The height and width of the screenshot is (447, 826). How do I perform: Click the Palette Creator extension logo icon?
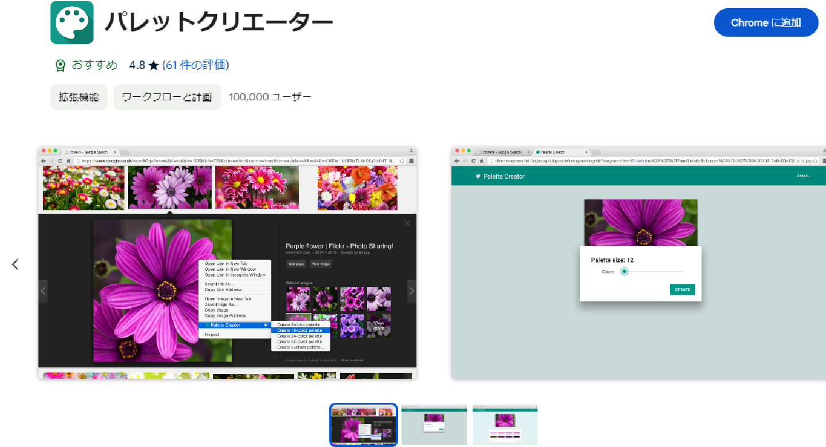(x=72, y=22)
